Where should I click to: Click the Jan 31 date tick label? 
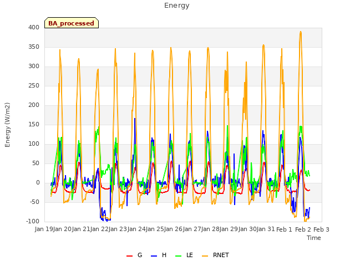(x=266, y=229)
